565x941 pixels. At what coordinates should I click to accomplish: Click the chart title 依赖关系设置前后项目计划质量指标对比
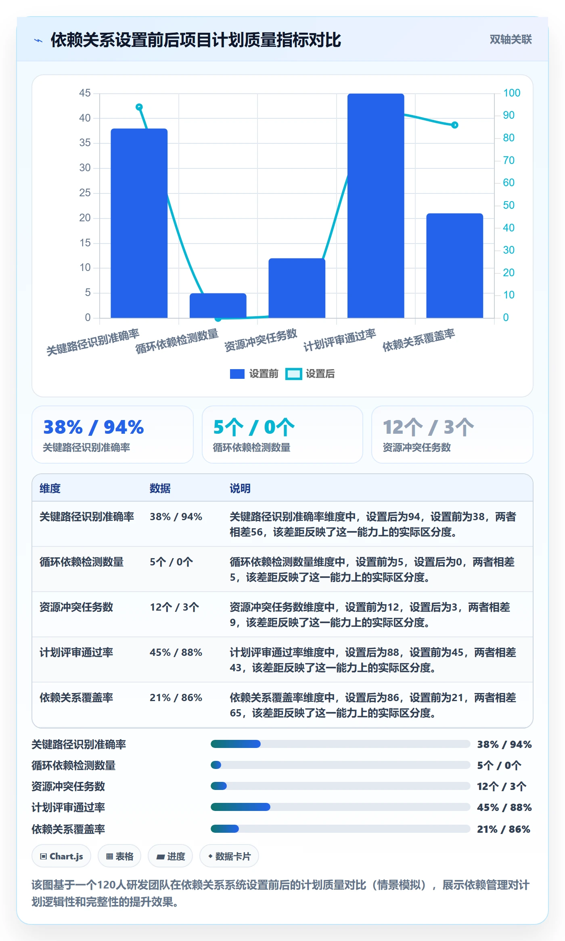196,40
